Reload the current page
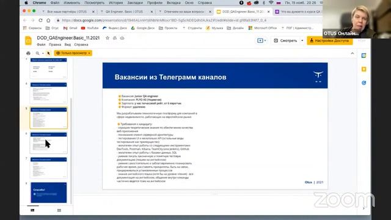 click(40, 20)
